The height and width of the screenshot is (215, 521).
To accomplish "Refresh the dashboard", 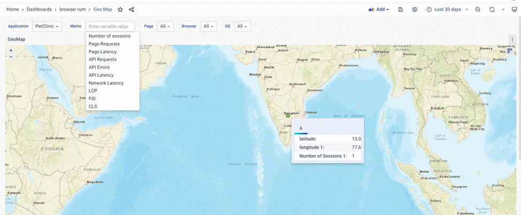I will pyautogui.click(x=492, y=10).
